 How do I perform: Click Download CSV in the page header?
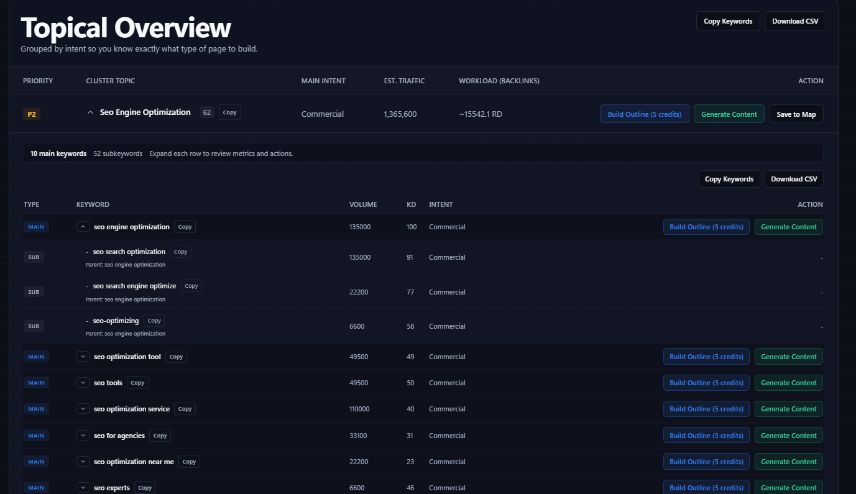click(x=795, y=21)
